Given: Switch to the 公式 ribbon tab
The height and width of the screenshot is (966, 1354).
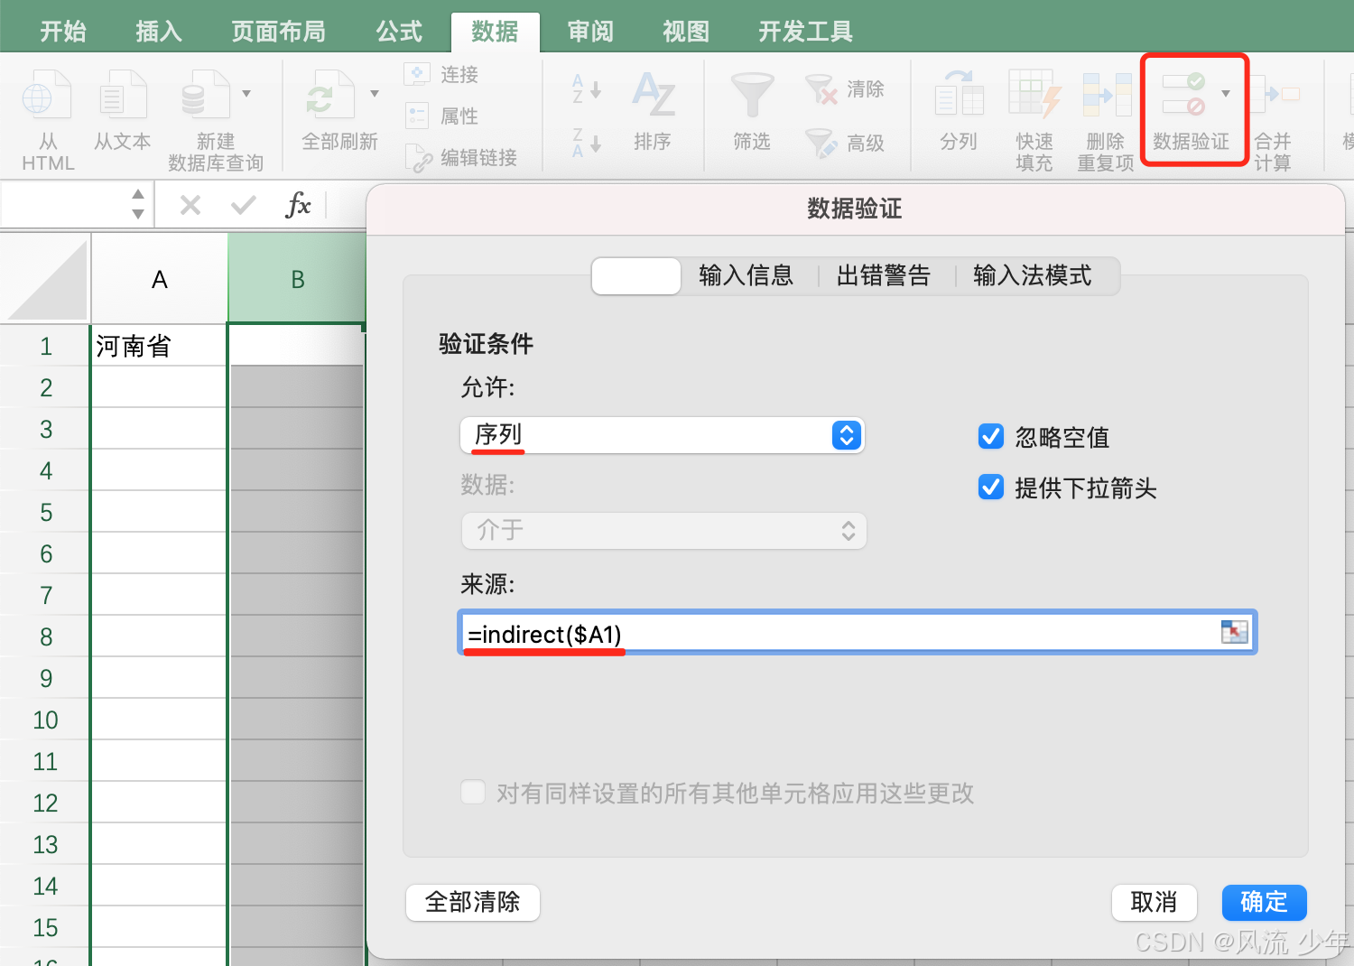Looking at the screenshot, I should click(399, 32).
